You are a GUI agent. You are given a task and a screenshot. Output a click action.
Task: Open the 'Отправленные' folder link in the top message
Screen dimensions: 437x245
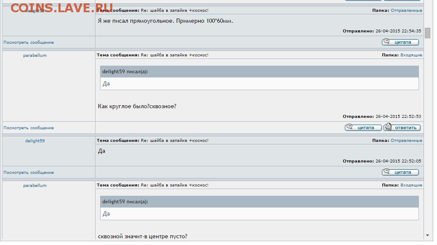406,11
